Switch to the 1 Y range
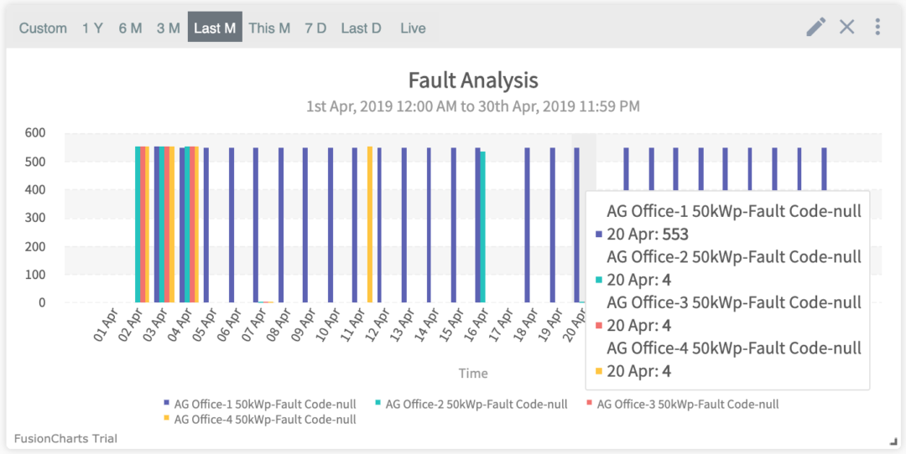 pyautogui.click(x=92, y=28)
